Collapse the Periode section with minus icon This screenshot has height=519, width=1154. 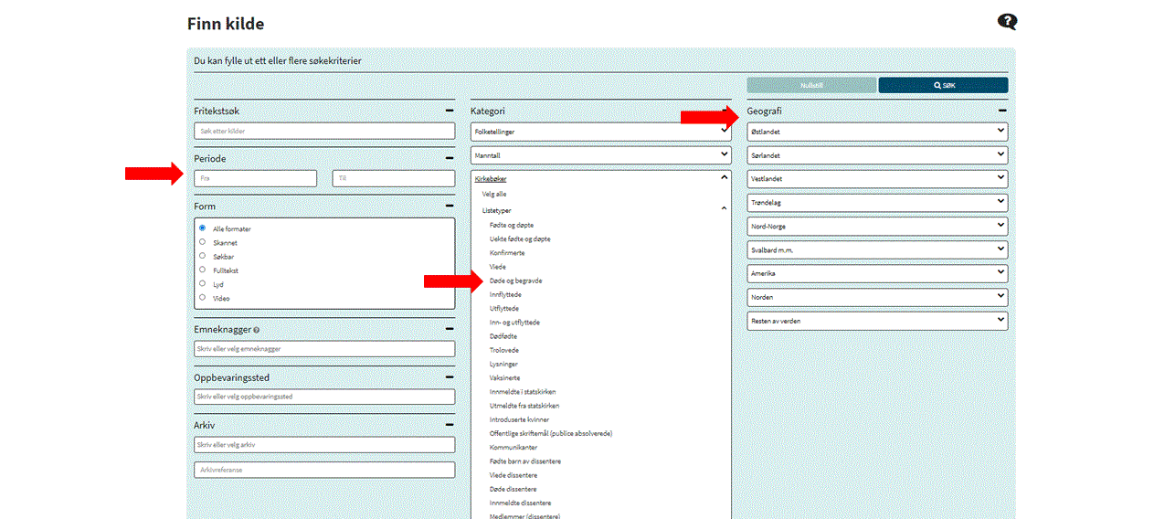(449, 158)
